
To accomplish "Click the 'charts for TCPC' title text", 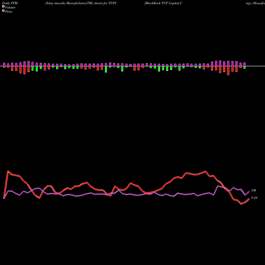I will (x=105, y=3).
